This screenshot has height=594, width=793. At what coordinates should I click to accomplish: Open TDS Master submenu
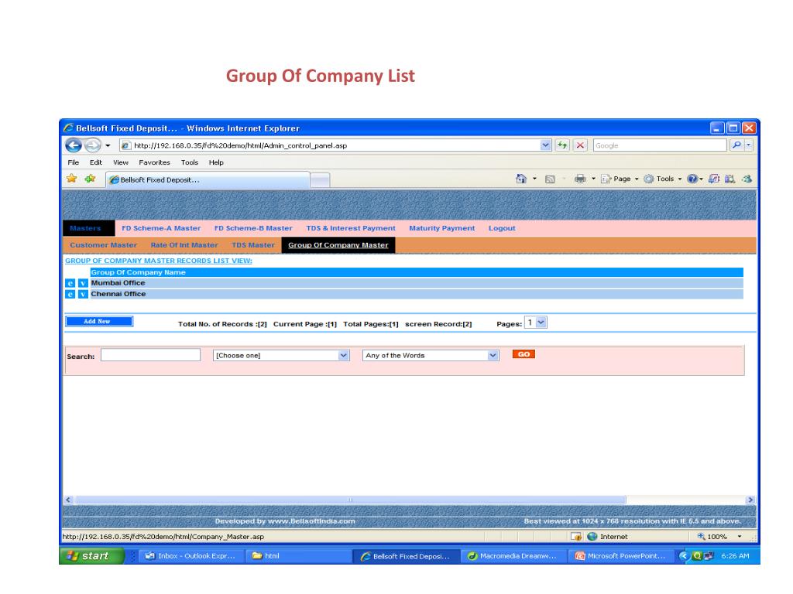253,245
